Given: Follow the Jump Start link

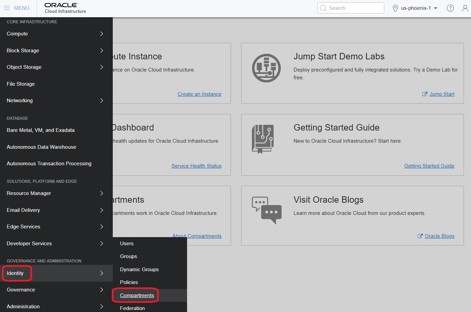Looking at the screenshot, I should tap(442, 94).
